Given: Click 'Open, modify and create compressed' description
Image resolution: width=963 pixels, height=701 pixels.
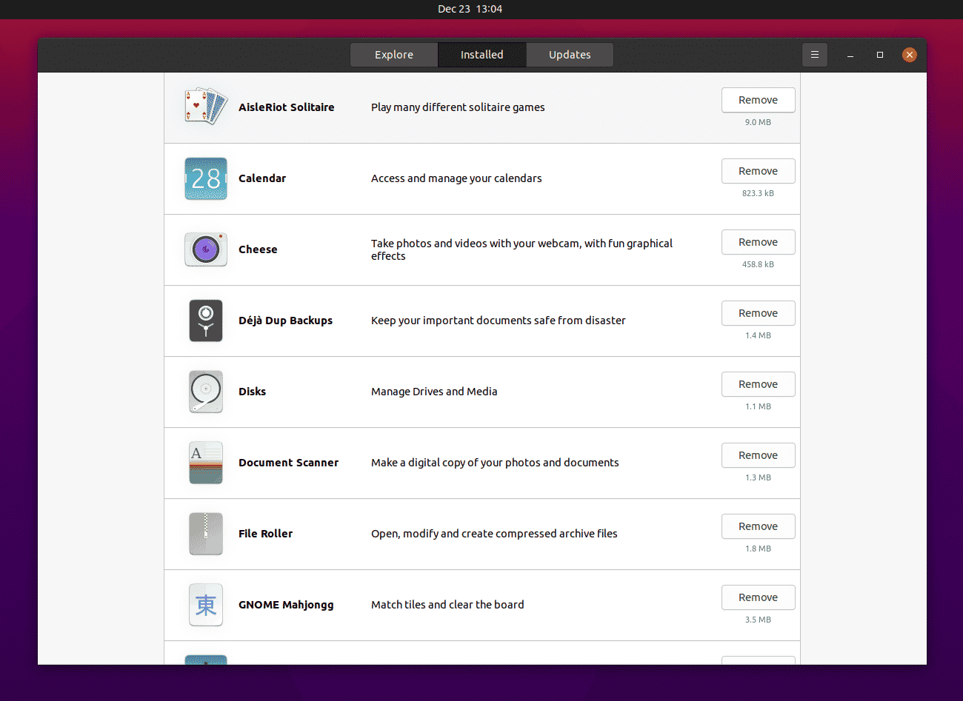Looking at the screenshot, I should click(494, 534).
